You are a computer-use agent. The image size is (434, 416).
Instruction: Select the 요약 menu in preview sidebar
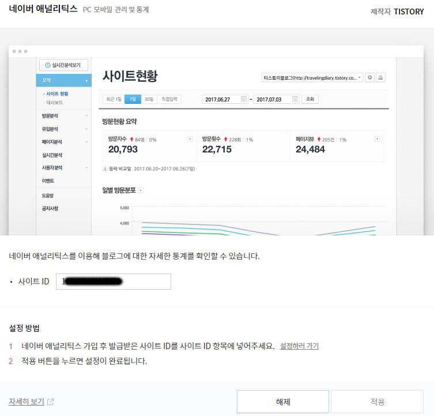63,80
